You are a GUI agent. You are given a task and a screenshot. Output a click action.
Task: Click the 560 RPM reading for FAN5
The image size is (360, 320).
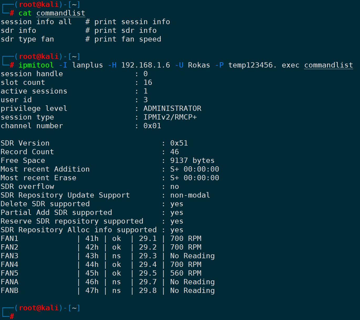click(186, 273)
